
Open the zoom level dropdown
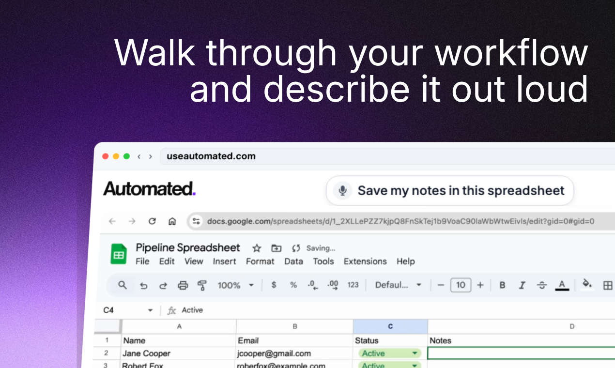235,285
